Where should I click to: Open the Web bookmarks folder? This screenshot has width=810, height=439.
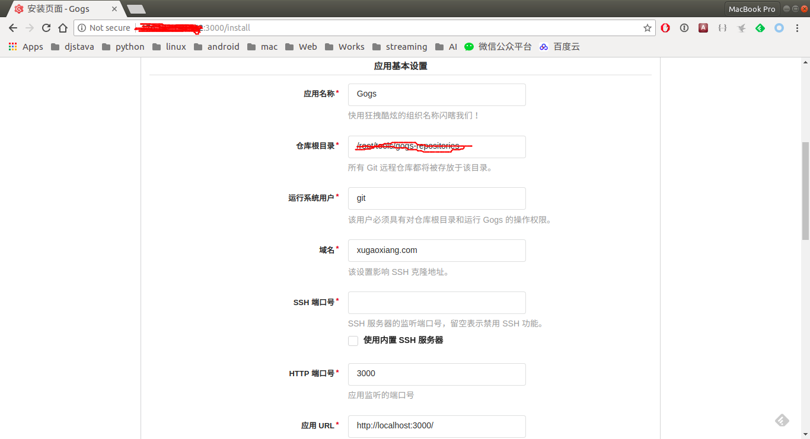tap(301, 47)
